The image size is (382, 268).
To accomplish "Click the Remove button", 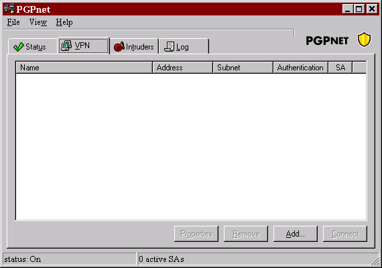I will [x=246, y=234].
